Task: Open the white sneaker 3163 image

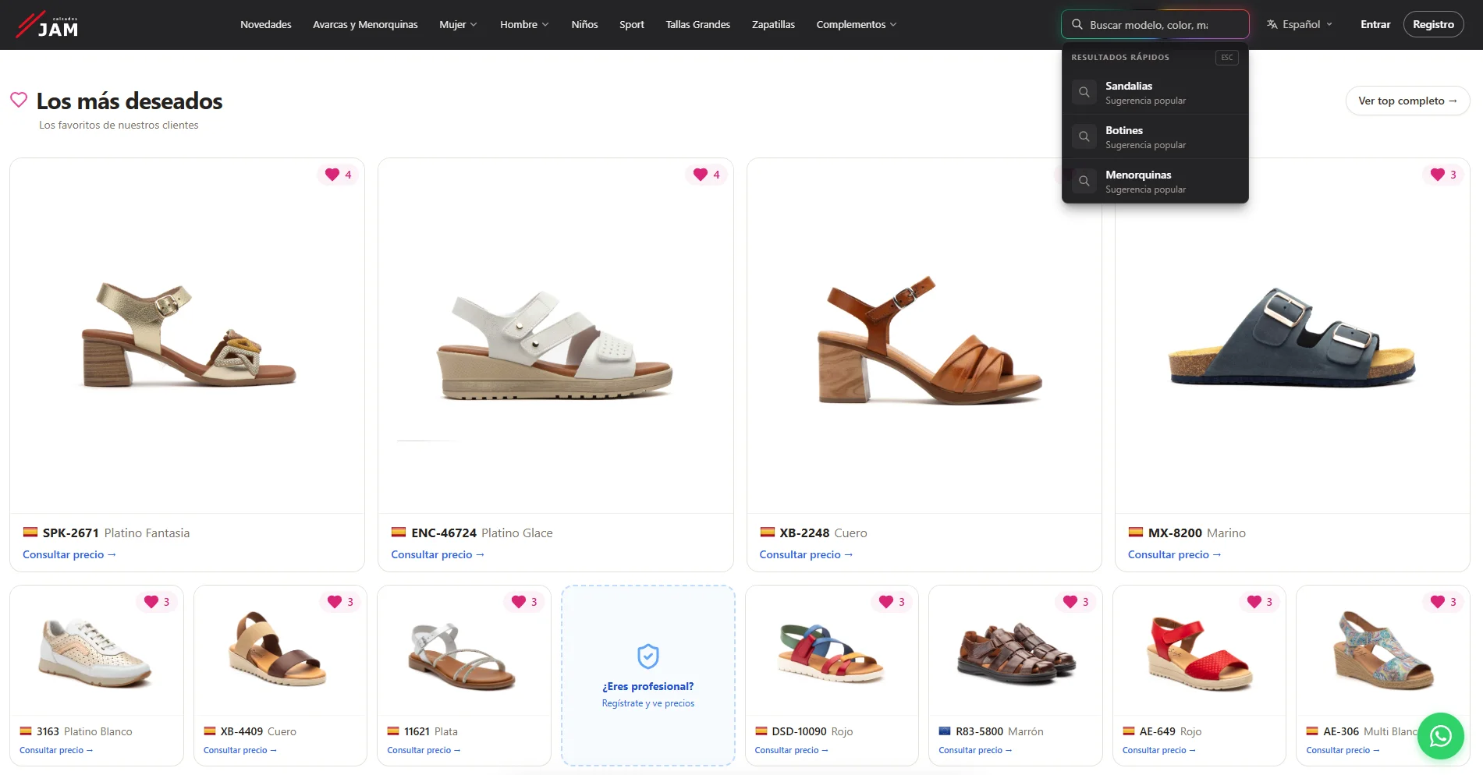Action: click(x=97, y=653)
